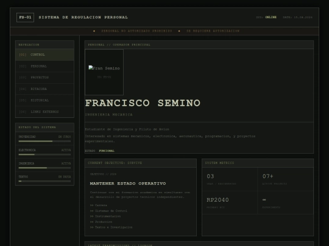Click the PERSONAL // OPERADOR PRINCIPAL header
The image size is (329, 246).
point(199,45)
